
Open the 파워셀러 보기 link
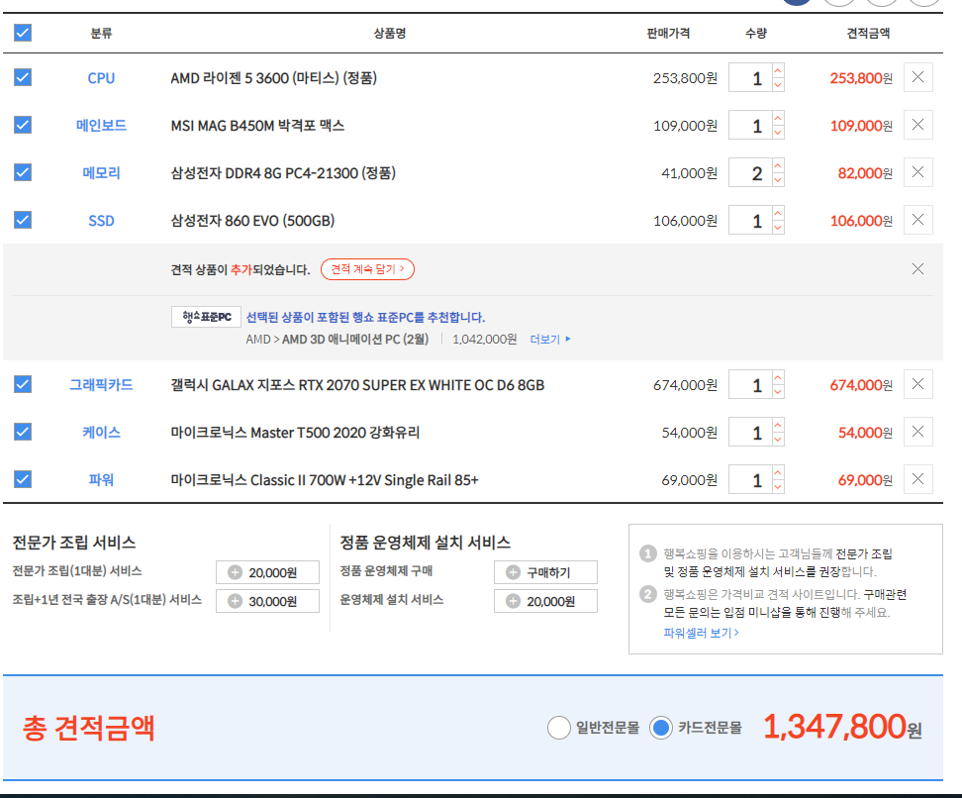[x=701, y=632]
